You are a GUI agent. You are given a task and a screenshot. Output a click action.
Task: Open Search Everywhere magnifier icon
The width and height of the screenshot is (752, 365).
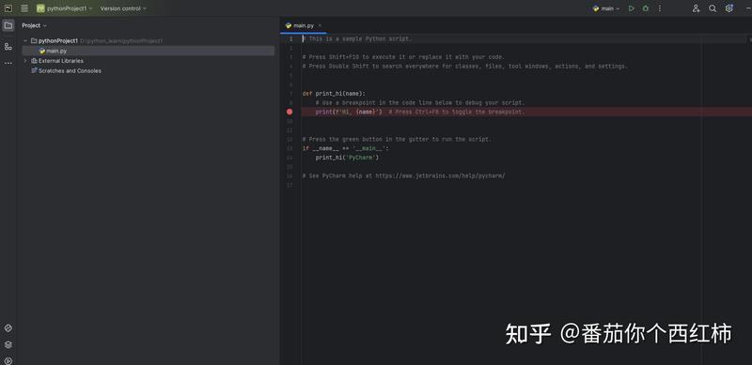click(713, 8)
